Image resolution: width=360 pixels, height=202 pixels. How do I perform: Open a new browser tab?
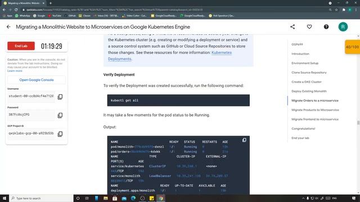click(x=51, y=3)
